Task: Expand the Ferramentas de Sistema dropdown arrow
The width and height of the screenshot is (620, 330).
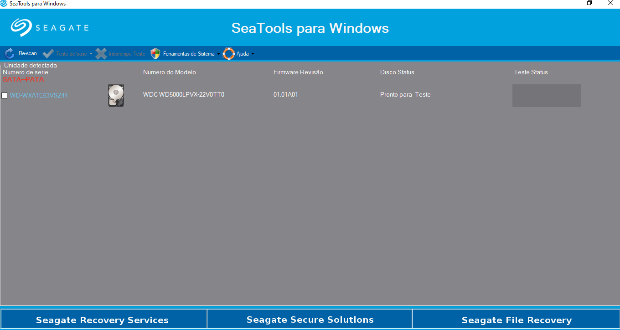Action: [x=218, y=54]
